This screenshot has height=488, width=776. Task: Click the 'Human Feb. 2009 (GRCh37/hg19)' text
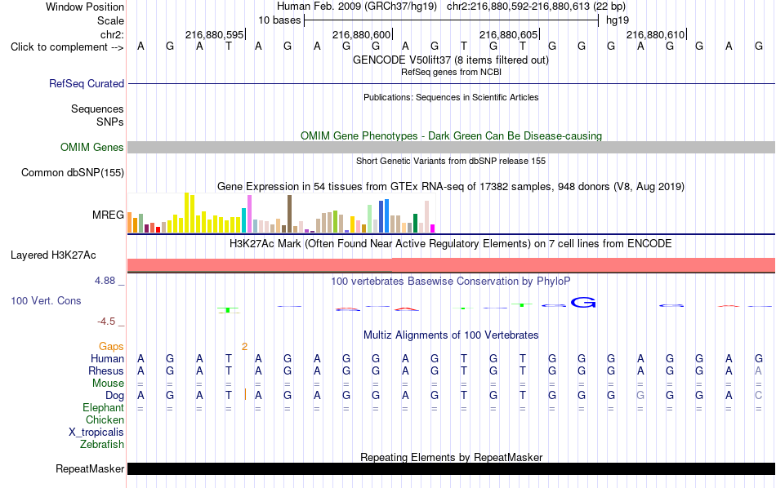click(357, 7)
